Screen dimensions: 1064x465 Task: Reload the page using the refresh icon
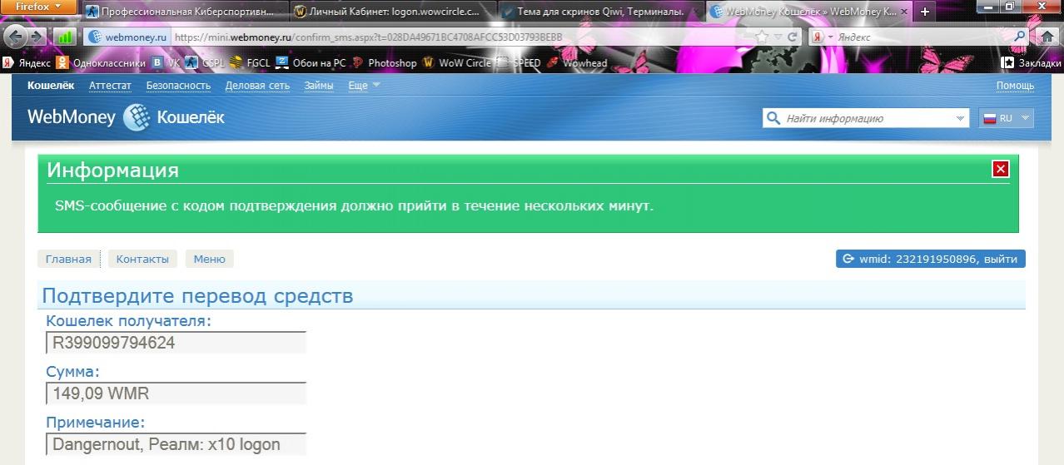tap(793, 37)
